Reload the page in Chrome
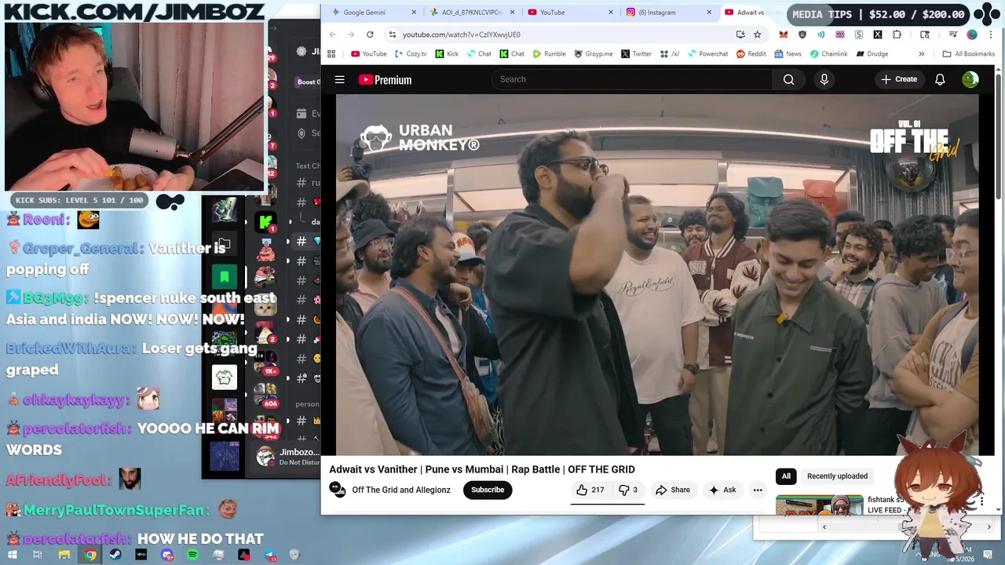1005x565 pixels. tap(370, 35)
